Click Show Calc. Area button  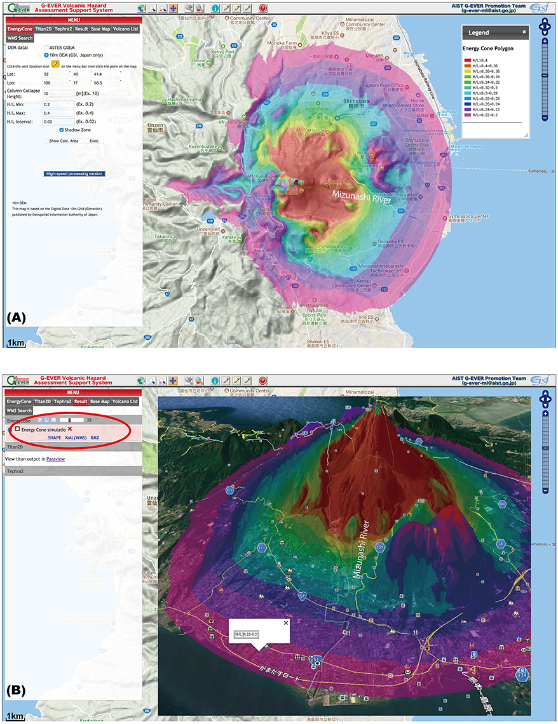(64, 141)
